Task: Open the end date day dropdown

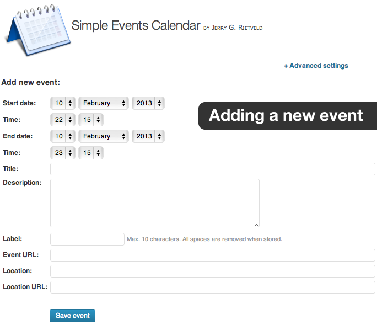Action: tap(63, 136)
